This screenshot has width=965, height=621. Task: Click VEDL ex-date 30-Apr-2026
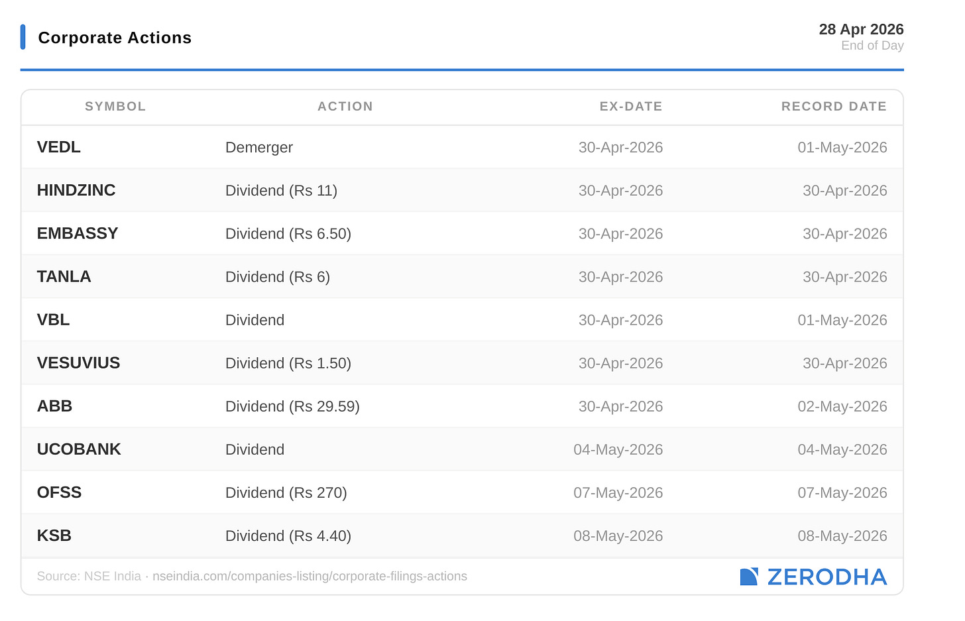point(620,147)
